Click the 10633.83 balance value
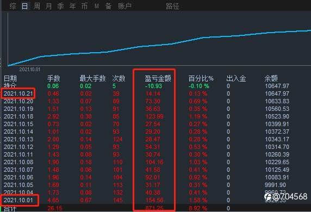The height and width of the screenshot is (212, 311). 277,101
